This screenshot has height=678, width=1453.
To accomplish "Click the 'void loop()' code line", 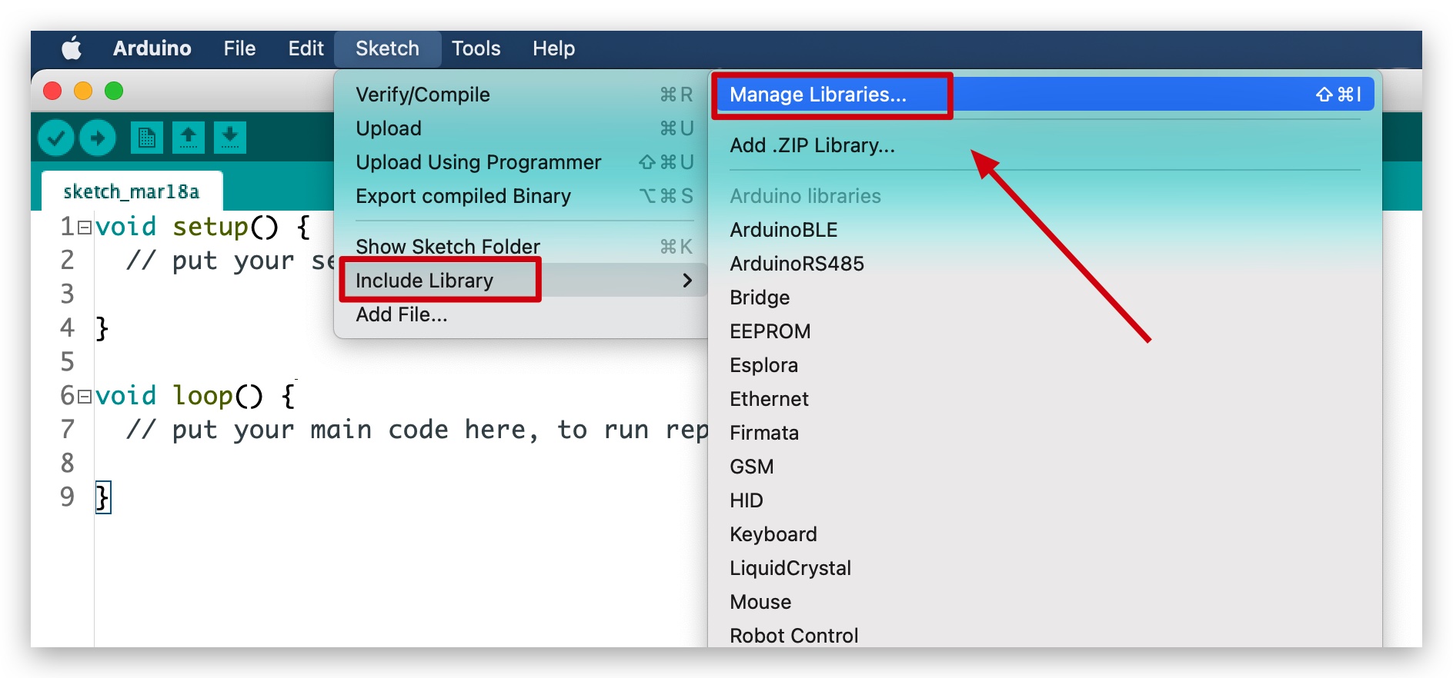I will pos(195,396).
